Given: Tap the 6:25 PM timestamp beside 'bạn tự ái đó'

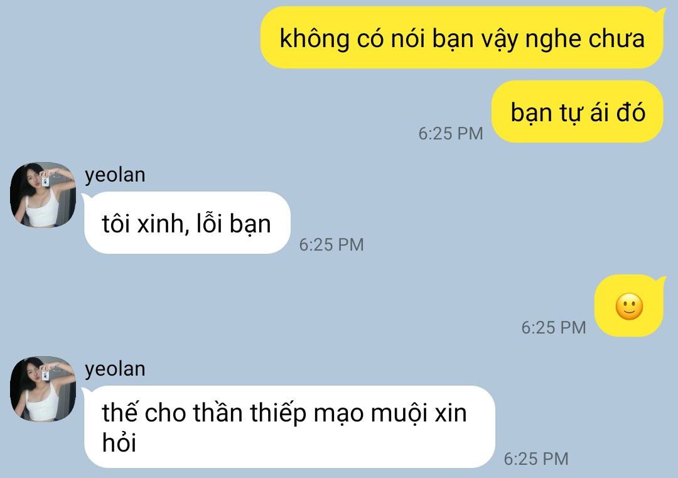Looking at the screenshot, I should [451, 134].
